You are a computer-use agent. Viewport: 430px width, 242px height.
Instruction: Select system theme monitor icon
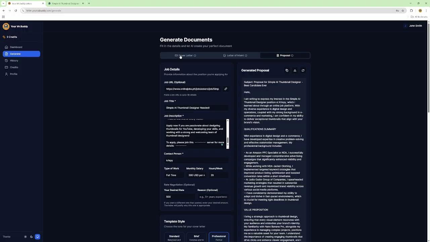click(x=38, y=237)
